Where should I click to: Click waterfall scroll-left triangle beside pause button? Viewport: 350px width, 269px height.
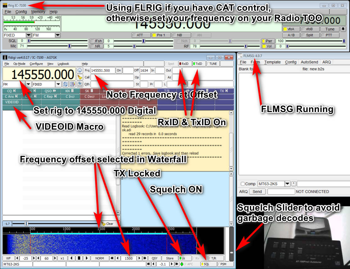pos(71,258)
